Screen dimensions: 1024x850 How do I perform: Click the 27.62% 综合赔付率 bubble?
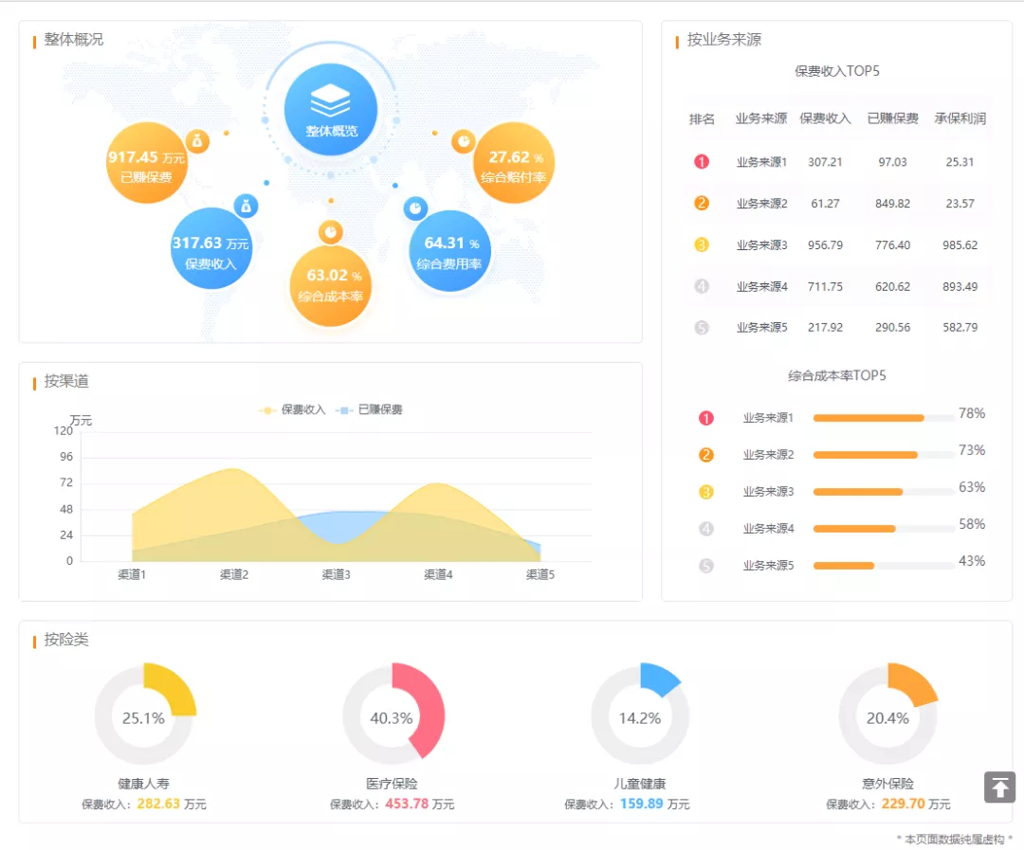coord(514,163)
